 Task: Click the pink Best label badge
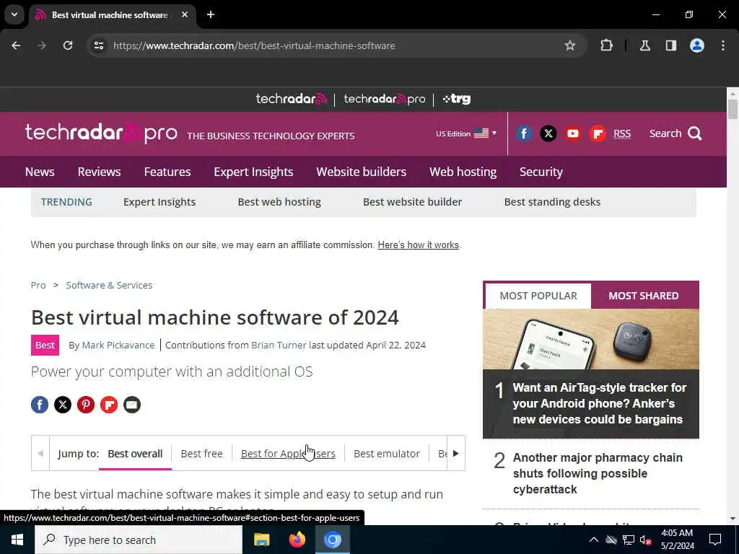[x=45, y=346]
